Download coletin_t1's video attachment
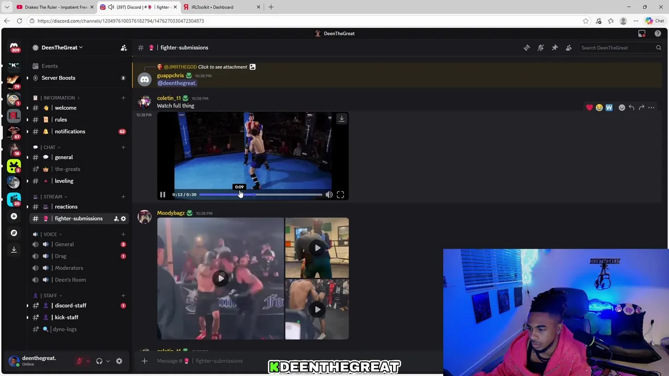The height and width of the screenshot is (376, 669). click(342, 119)
